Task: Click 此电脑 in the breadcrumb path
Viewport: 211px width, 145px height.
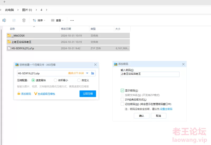Action: [x=9, y=10]
